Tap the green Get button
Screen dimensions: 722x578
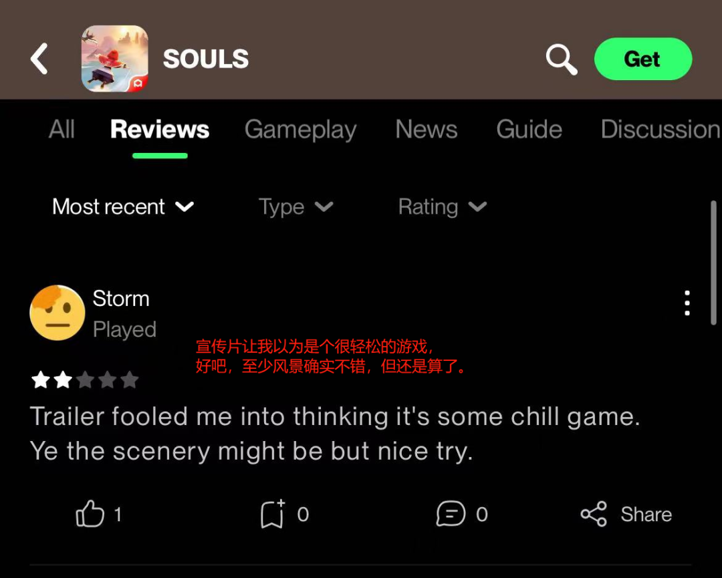coord(643,59)
